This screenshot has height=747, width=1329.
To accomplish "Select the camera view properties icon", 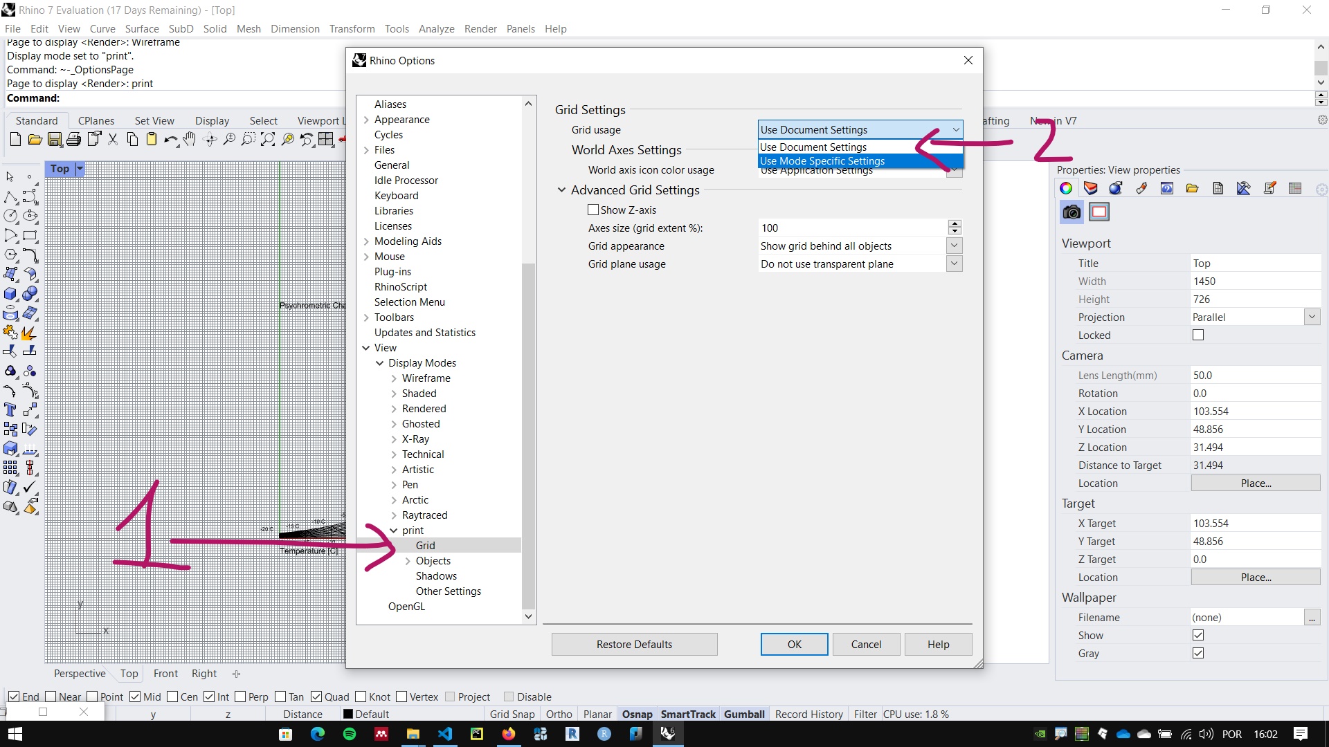I will pos(1072,212).
